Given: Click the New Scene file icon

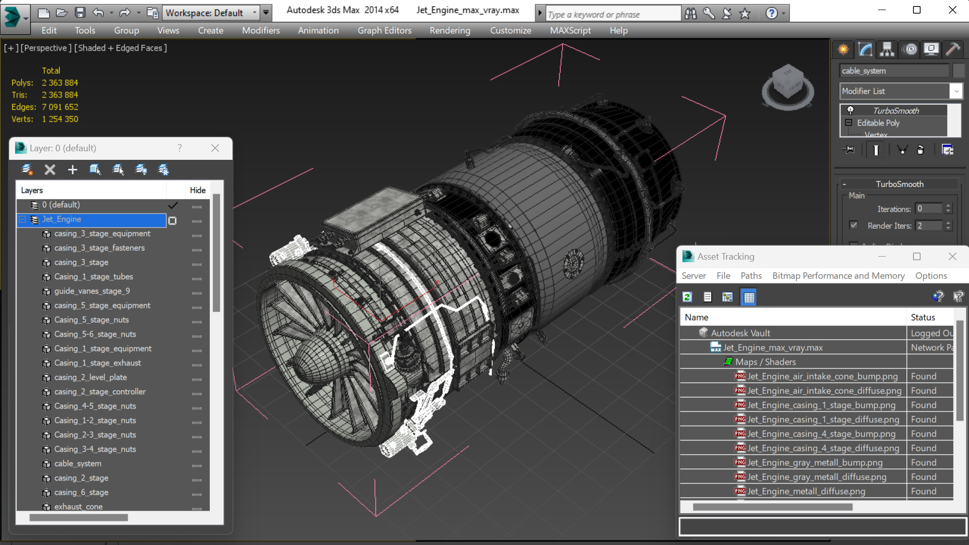Looking at the screenshot, I should pos(44,13).
